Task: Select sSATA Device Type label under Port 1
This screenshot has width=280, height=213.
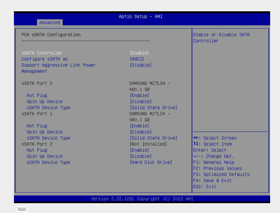Action: point(48,138)
